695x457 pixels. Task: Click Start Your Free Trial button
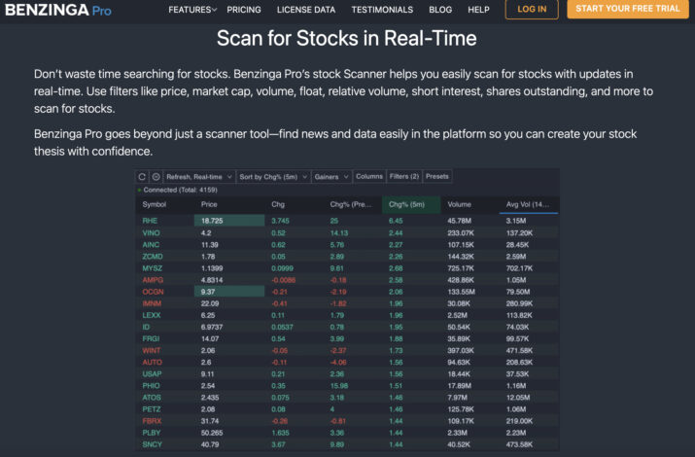(x=628, y=9)
